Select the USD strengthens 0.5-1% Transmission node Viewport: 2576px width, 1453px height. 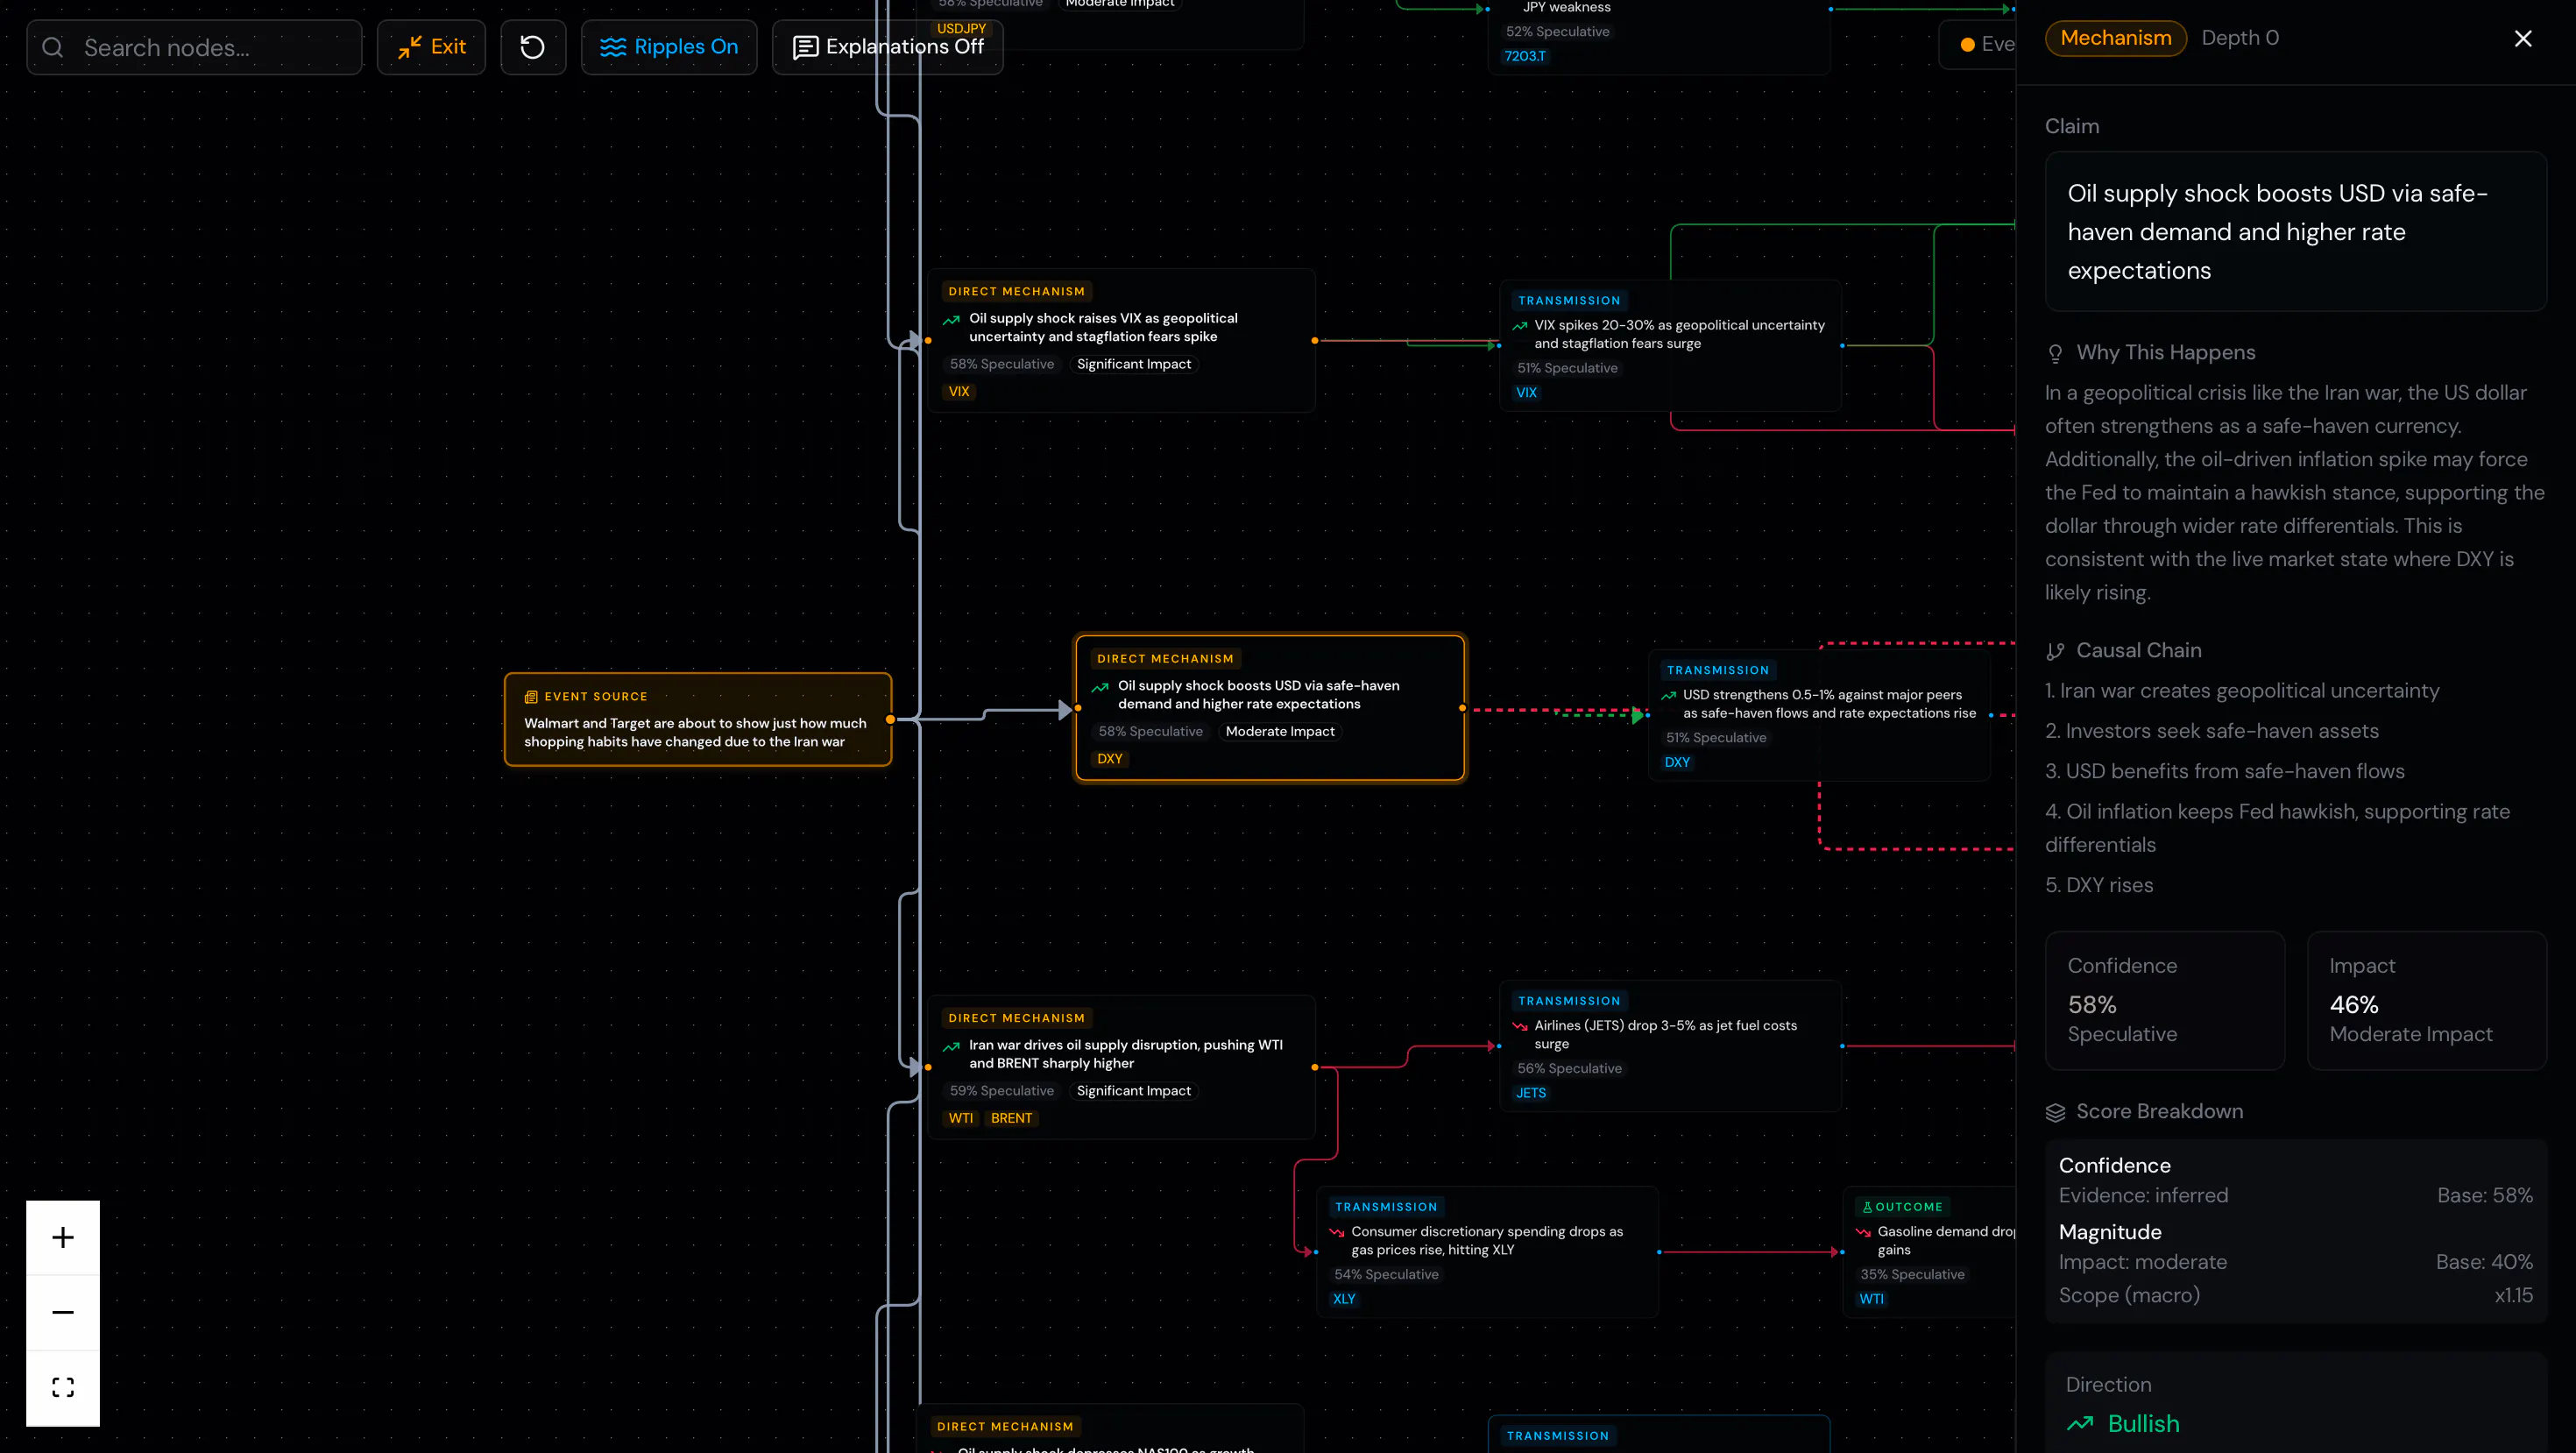(x=1819, y=715)
